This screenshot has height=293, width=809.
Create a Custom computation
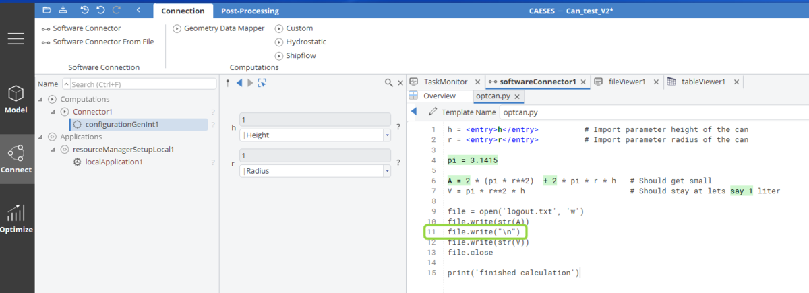pyautogui.click(x=294, y=28)
